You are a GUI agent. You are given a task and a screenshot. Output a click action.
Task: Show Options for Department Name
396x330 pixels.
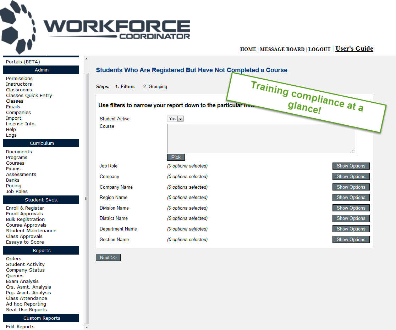351,229
